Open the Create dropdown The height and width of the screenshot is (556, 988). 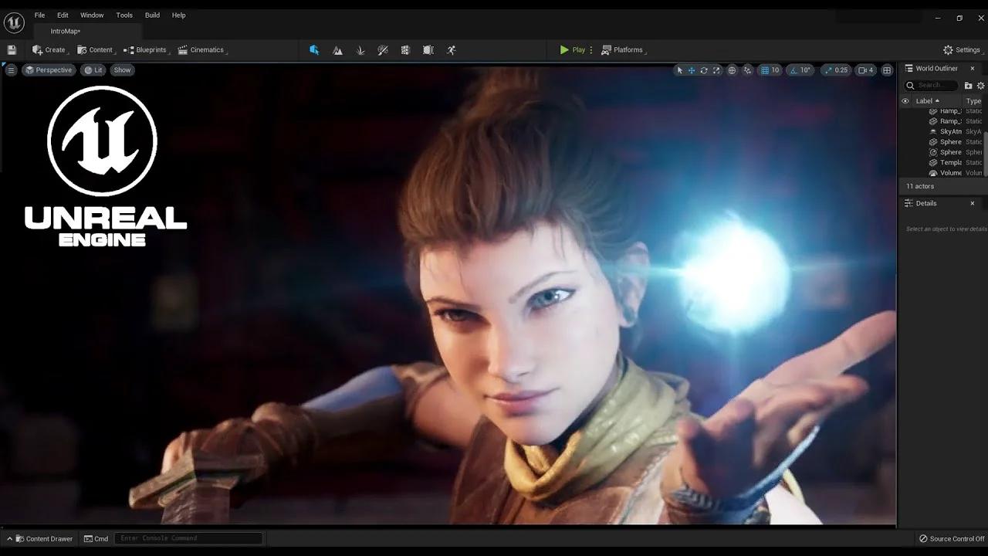[49, 49]
